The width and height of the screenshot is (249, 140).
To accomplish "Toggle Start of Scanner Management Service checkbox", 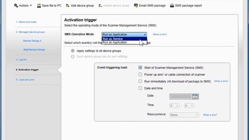I will [x=140, y=68].
